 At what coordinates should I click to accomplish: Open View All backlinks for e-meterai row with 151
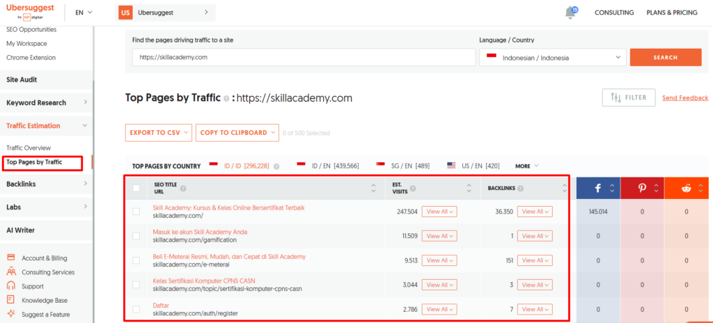tap(535, 260)
